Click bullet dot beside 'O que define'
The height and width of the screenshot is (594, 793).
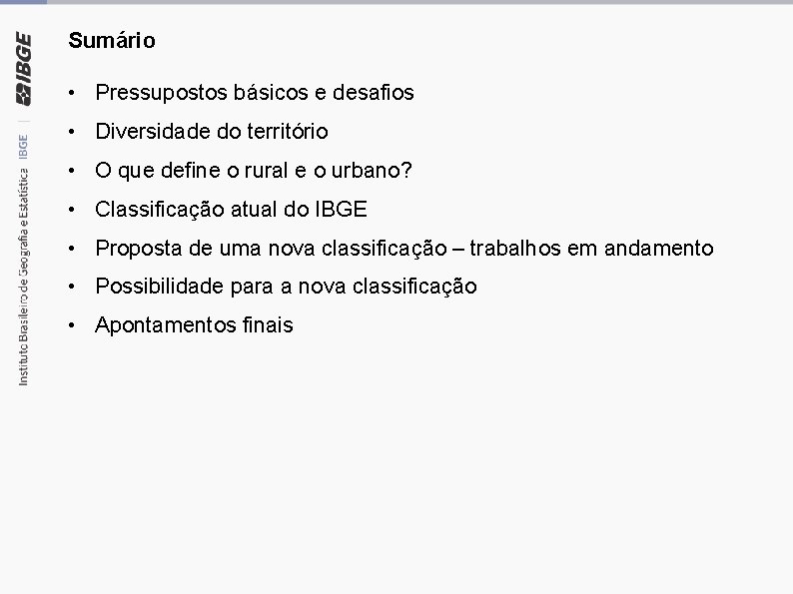tap(72, 171)
